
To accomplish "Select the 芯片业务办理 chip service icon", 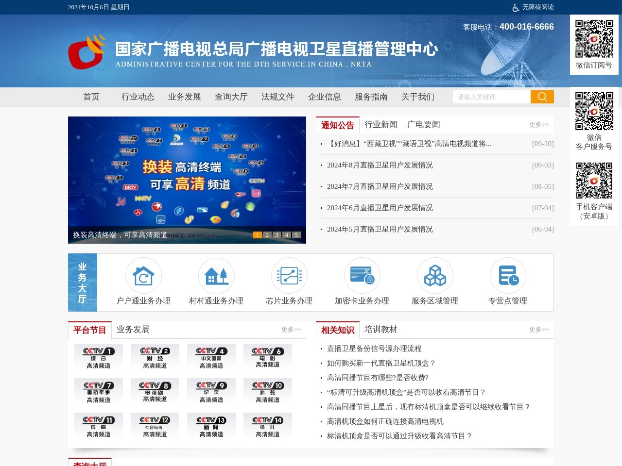I will [289, 275].
